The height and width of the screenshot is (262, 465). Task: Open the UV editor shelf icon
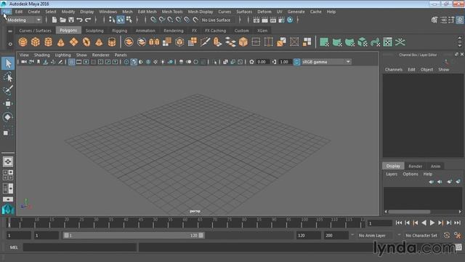pos(387,42)
